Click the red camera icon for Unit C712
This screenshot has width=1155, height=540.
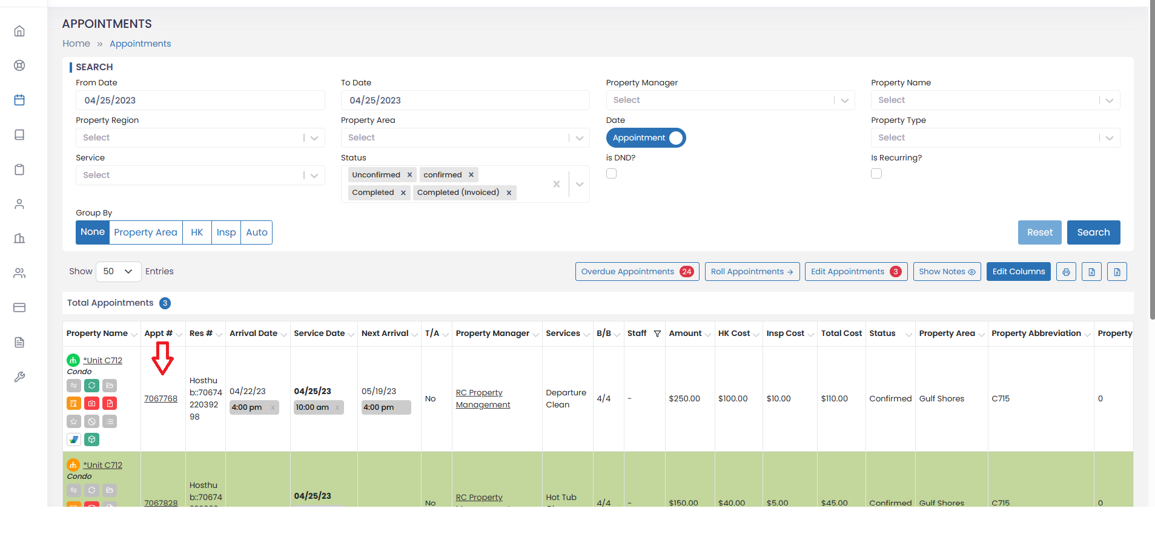91,403
